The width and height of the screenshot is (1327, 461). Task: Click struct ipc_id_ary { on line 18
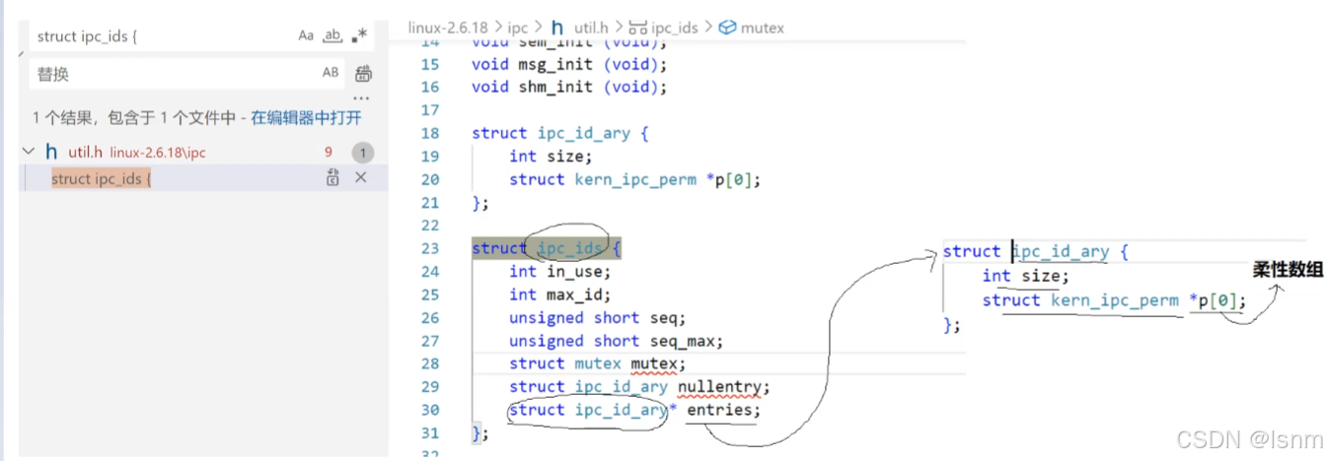click(559, 133)
